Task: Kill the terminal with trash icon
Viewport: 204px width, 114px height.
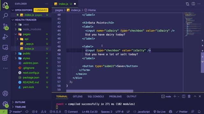Action: (189, 96)
